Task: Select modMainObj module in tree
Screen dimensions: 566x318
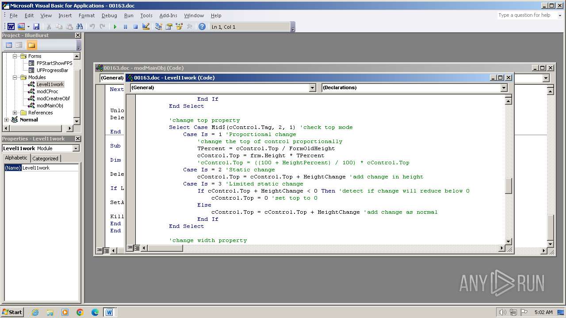Action: (50, 106)
